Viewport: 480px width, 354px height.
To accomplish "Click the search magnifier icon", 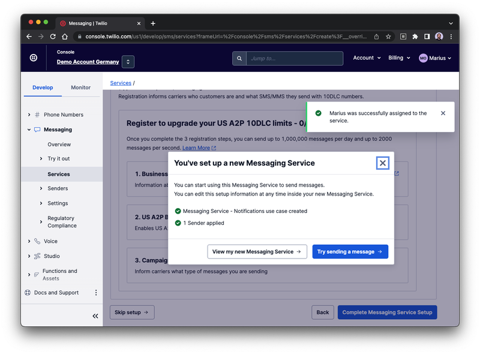I will 241,58.
